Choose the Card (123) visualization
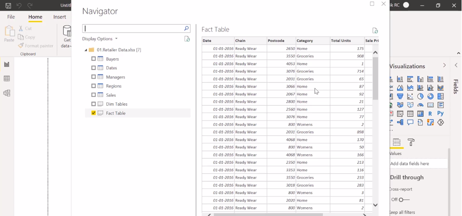The image size is (462, 216). [x=430, y=105]
